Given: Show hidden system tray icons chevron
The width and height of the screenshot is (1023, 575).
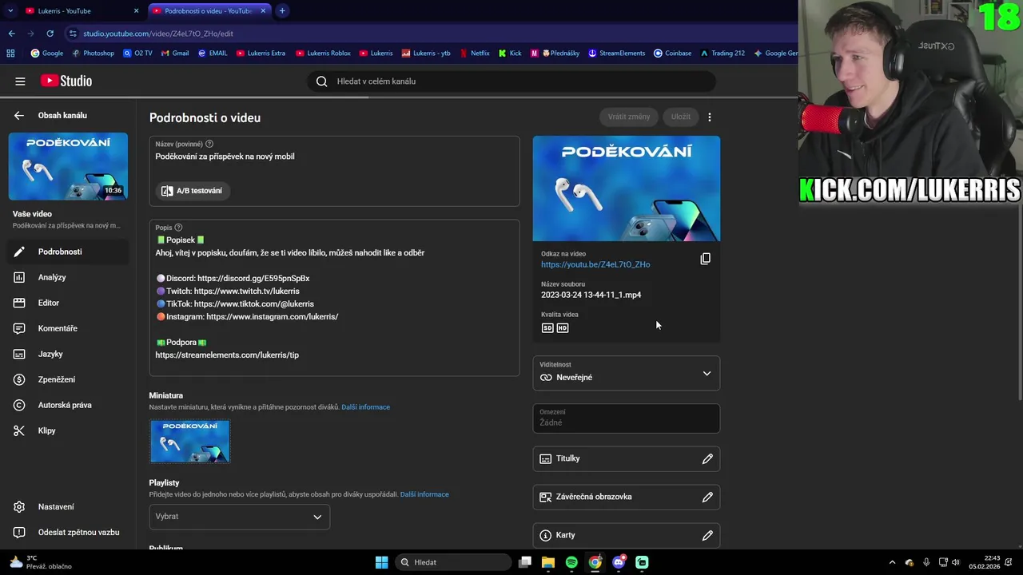Looking at the screenshot, I should 892,562.
